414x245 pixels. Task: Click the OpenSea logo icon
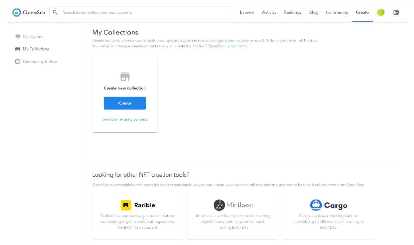tap(17, 12)
